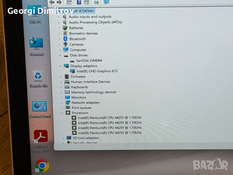Expand Audio inputs and outputs

(59, 17)
